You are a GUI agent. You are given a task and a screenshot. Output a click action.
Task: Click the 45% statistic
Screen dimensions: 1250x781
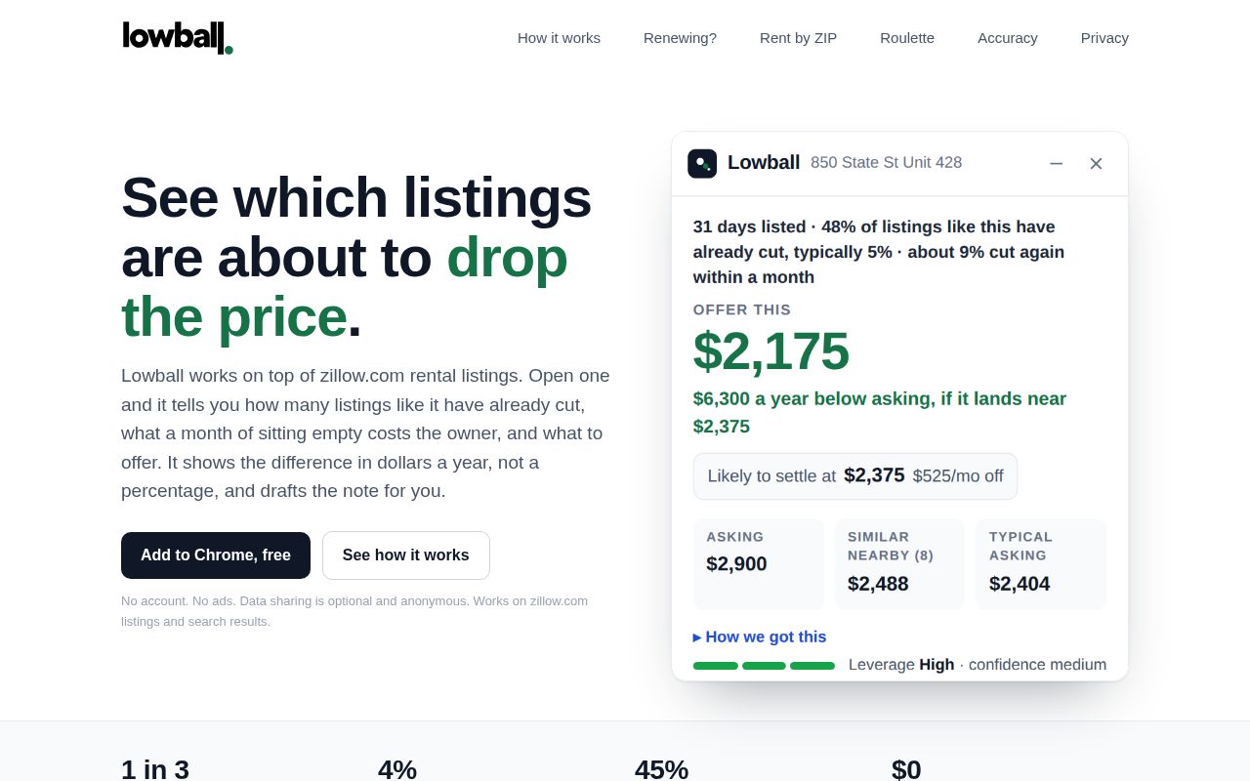click(x=661, y=769)
